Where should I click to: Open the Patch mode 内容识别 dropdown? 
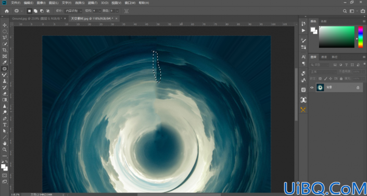[73, 11]
